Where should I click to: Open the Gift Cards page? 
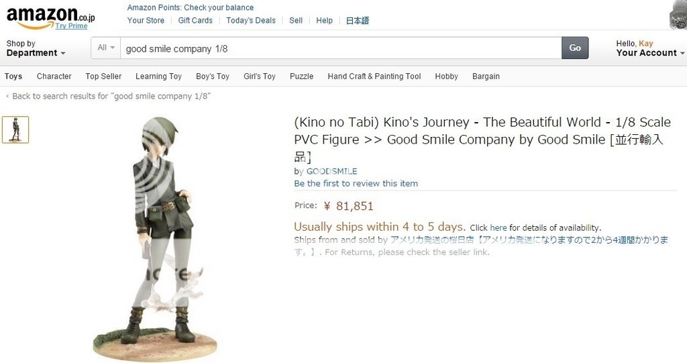195,20
